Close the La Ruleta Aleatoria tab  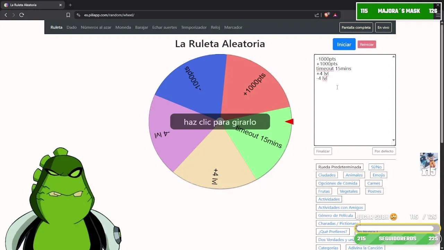(x=60, y=5)
